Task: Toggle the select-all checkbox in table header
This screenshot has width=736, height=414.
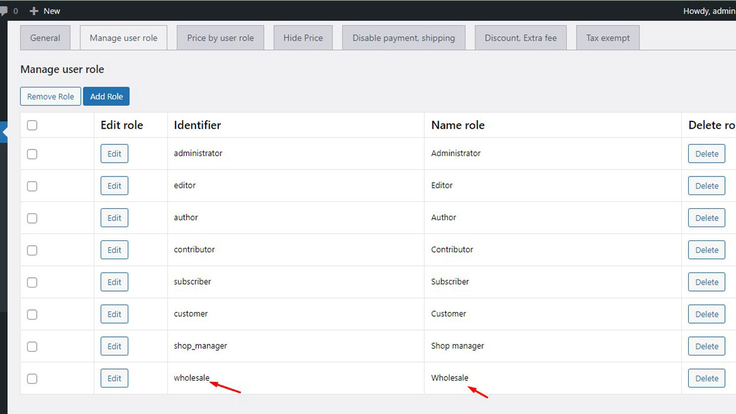Action: pyautogui.click(x=32, y=125)
